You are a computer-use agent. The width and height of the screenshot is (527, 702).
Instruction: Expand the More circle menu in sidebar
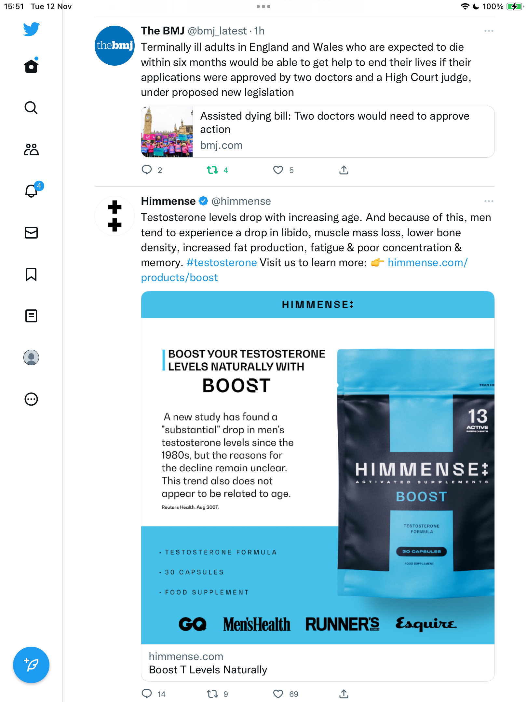31,399
